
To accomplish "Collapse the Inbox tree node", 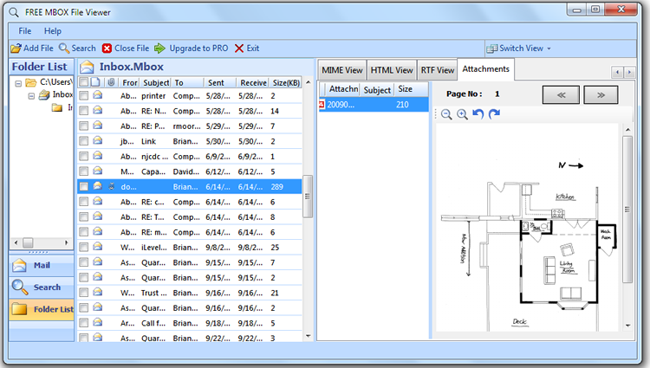I will (31, 95).
